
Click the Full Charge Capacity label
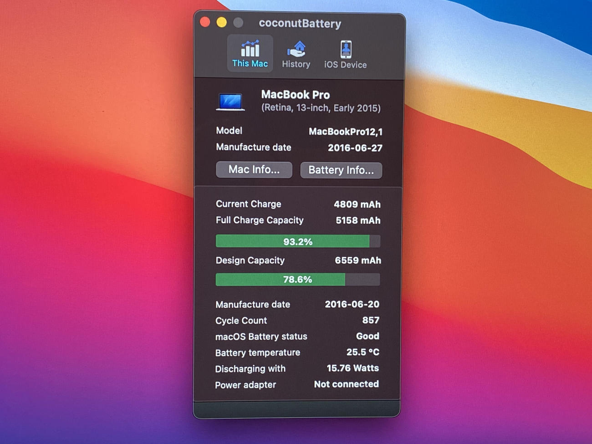(260, 220)
